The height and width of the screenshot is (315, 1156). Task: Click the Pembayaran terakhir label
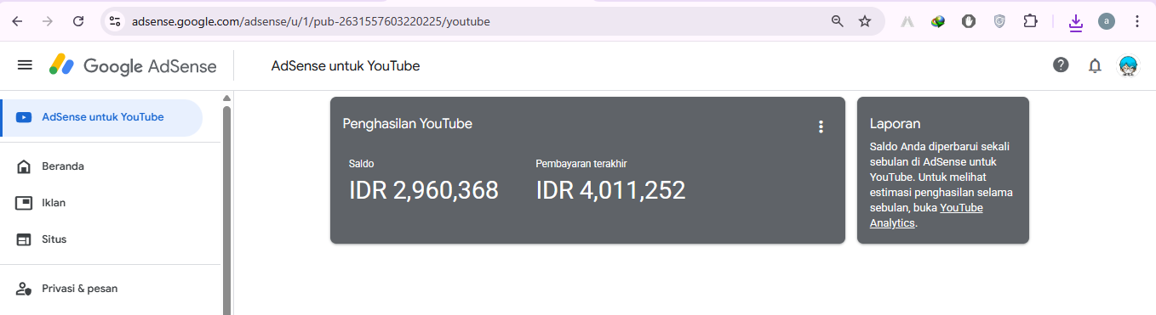581,164
